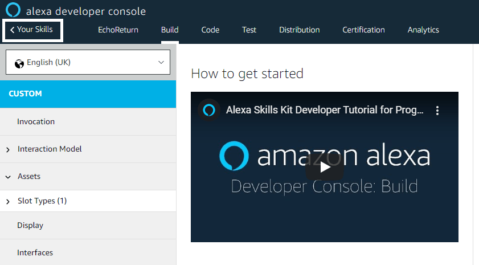Open the English (UK) language dropdown
The image size is (479, 265).
(88, 62)
